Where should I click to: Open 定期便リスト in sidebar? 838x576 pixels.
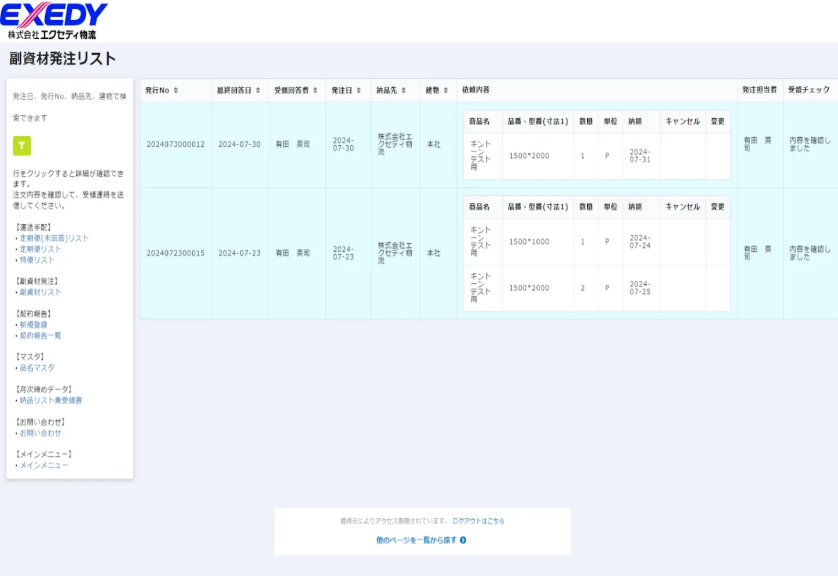coord(40,250)
